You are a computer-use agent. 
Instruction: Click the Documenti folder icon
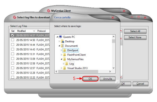coord(62,46)
